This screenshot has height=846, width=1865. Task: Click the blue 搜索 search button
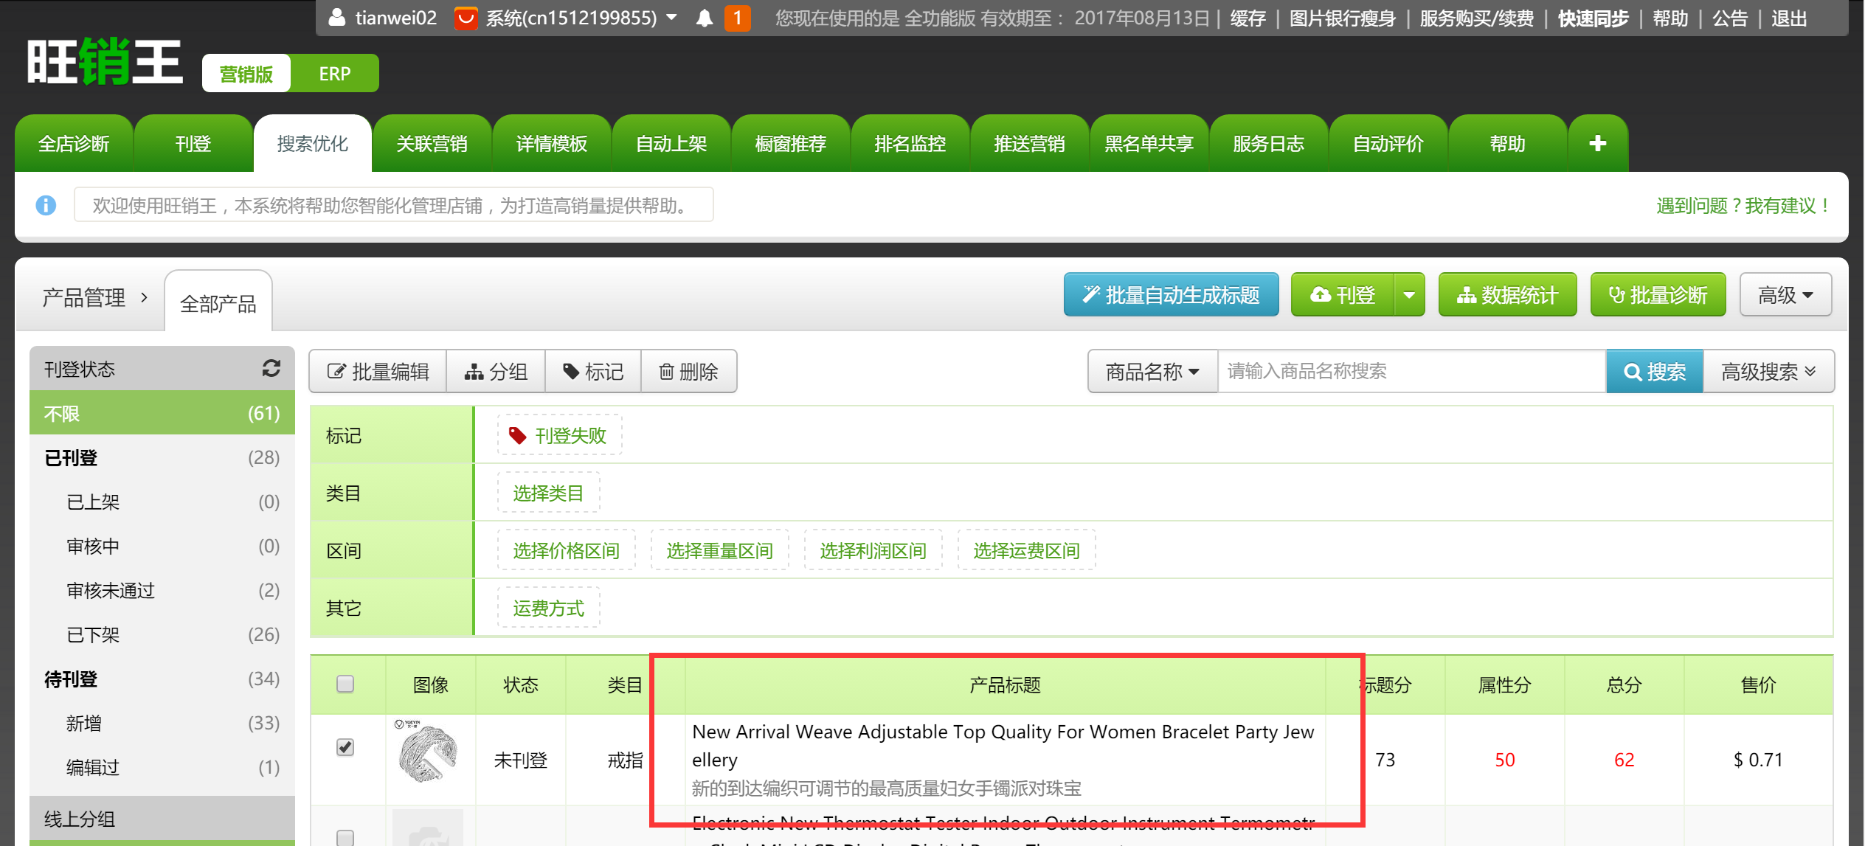click(1655, 371)
